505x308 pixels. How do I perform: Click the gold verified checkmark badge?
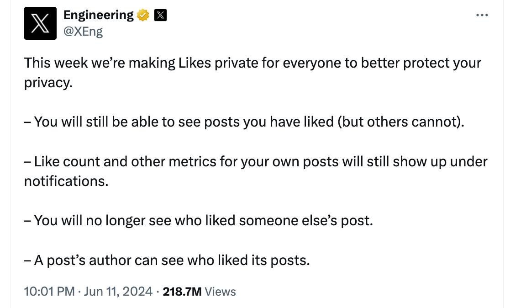click(143, 15)
